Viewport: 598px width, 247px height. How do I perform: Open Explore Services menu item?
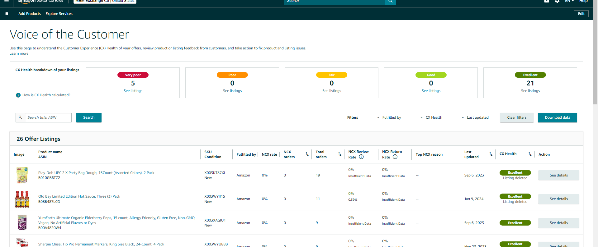59,14
